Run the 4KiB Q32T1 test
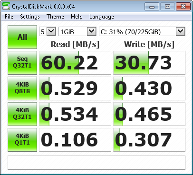Screen dimensions: 193x175 tap(22, 114)
